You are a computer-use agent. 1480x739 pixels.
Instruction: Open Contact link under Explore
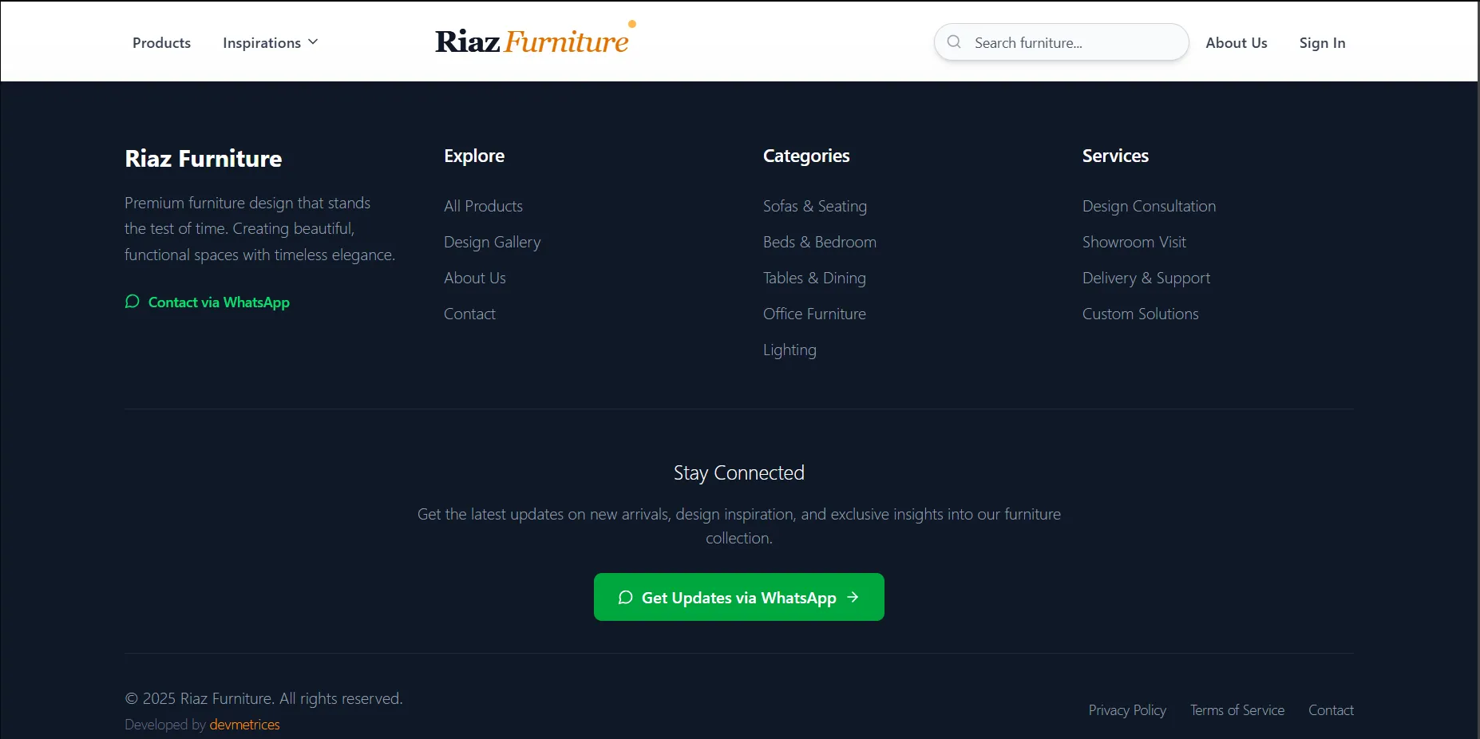(x=469, y=314)
